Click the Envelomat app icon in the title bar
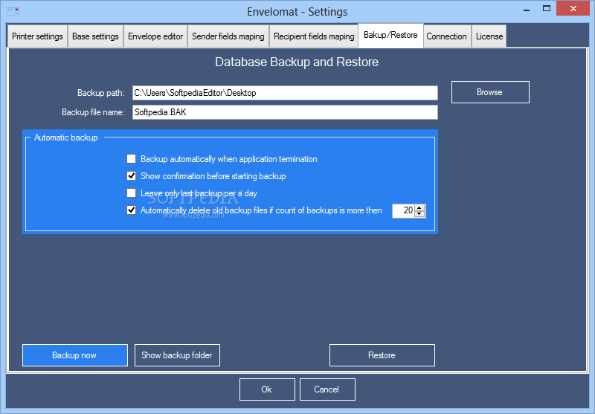Screen dimensions: 595x414 pos(13,11)
